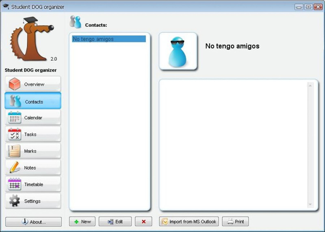This screenshot has width=325, height=232.
Task: Open the Overview section
Action: click(33, 84)
